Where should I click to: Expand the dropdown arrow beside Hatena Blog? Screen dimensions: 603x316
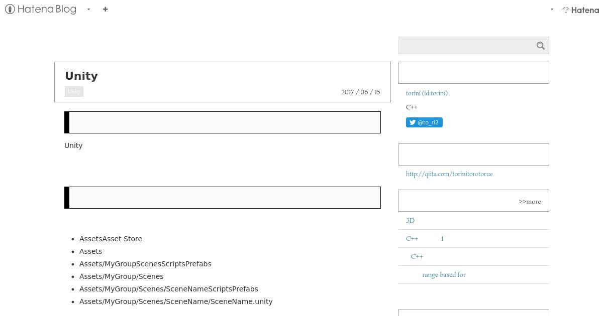[x=88, y=9]
